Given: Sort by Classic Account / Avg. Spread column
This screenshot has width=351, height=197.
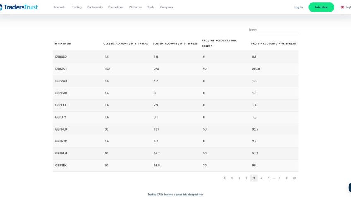Looking at the screenshot, I should click(175, 43).
